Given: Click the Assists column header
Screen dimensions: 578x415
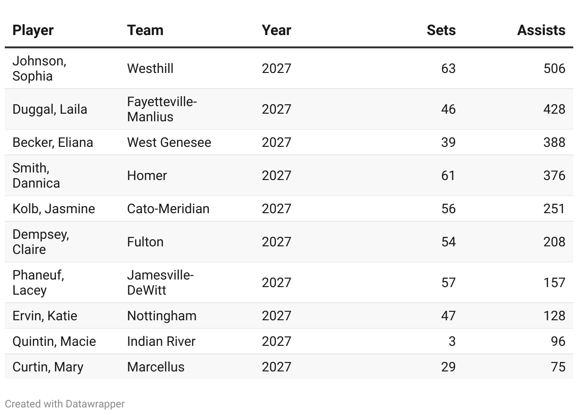Looking at the screenshot, I should click(x=541, y=30).
